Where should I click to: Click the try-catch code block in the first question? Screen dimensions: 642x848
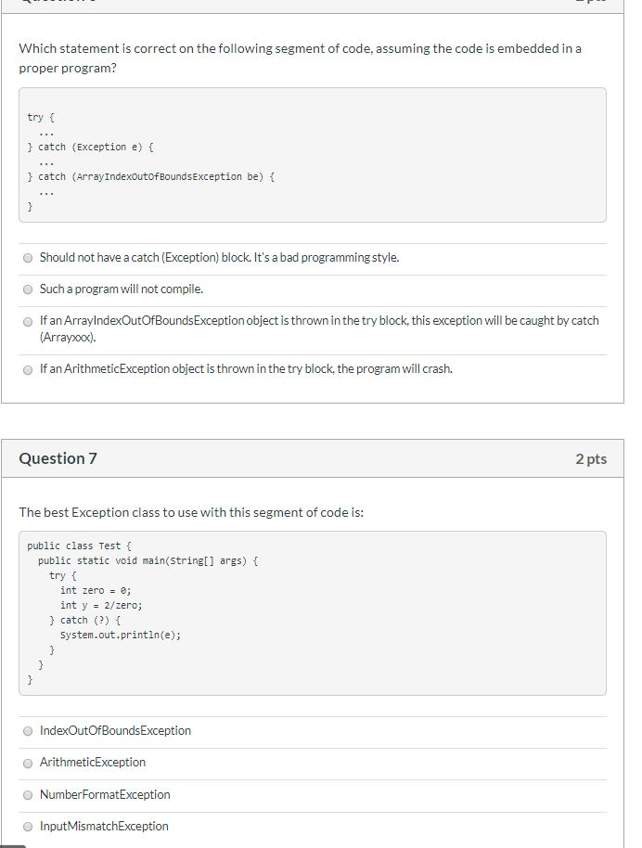313,158
